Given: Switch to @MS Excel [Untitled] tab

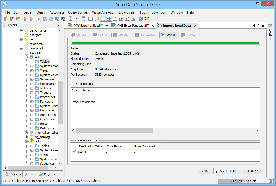Looking at the screenshot, I should 88,26.
